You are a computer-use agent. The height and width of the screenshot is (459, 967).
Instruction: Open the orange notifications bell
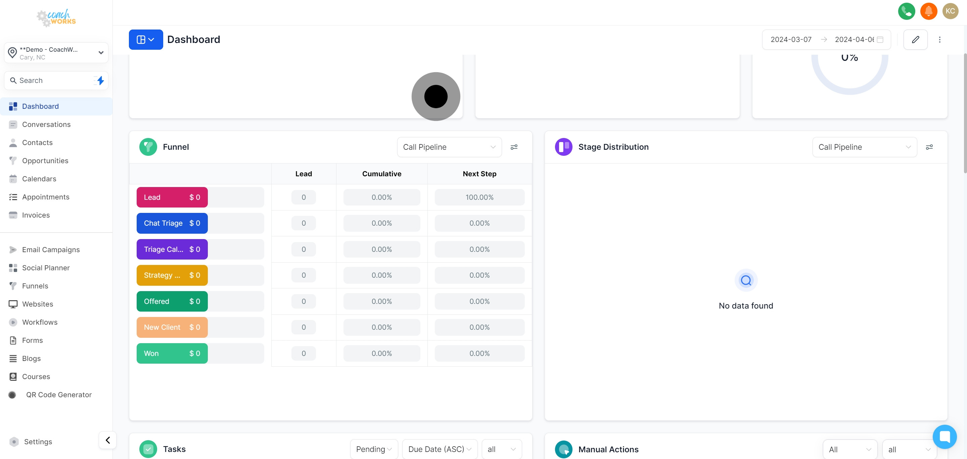(x=928, y=11)
